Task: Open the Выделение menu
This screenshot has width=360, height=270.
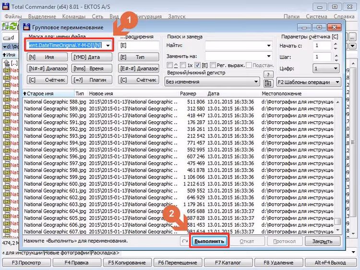Action: click(42, 16)
